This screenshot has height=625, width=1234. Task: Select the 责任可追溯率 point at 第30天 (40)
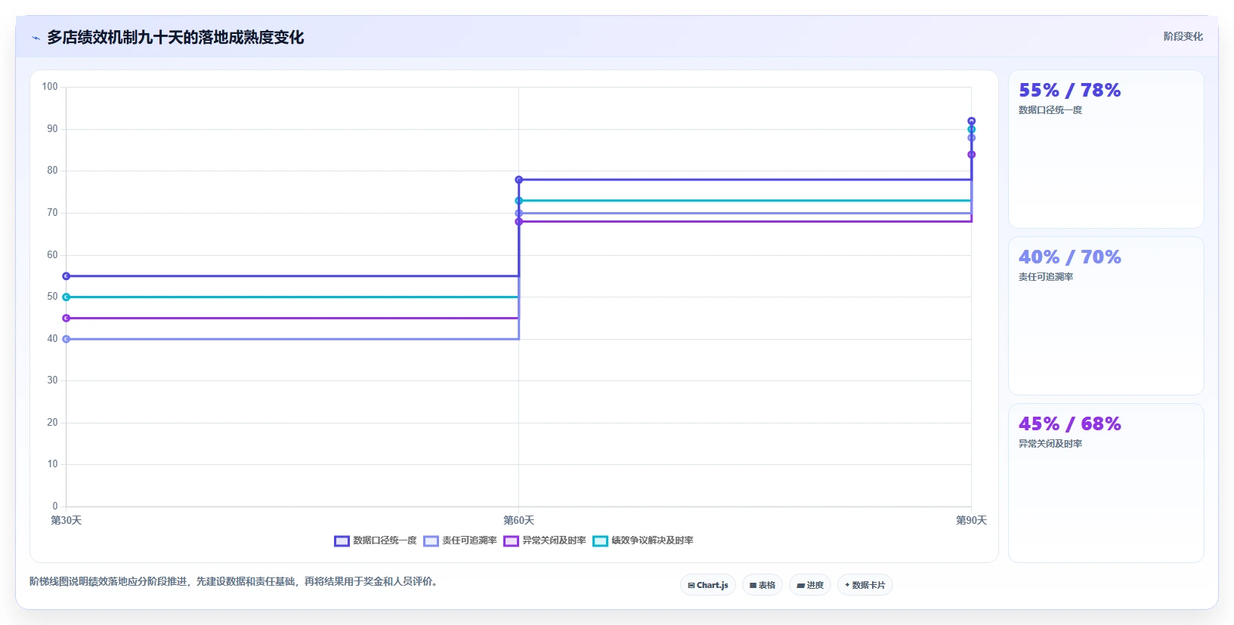tap(66, 340)
